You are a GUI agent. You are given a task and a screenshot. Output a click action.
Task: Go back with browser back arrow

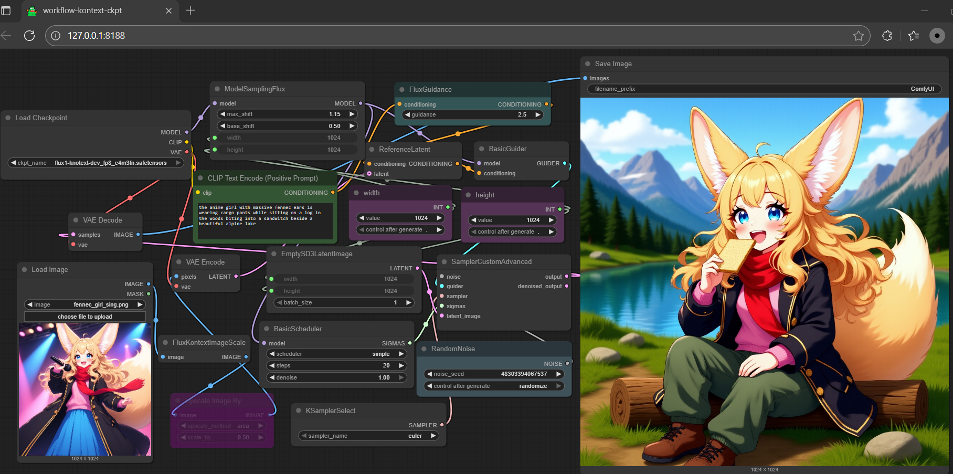click(6, 36)
